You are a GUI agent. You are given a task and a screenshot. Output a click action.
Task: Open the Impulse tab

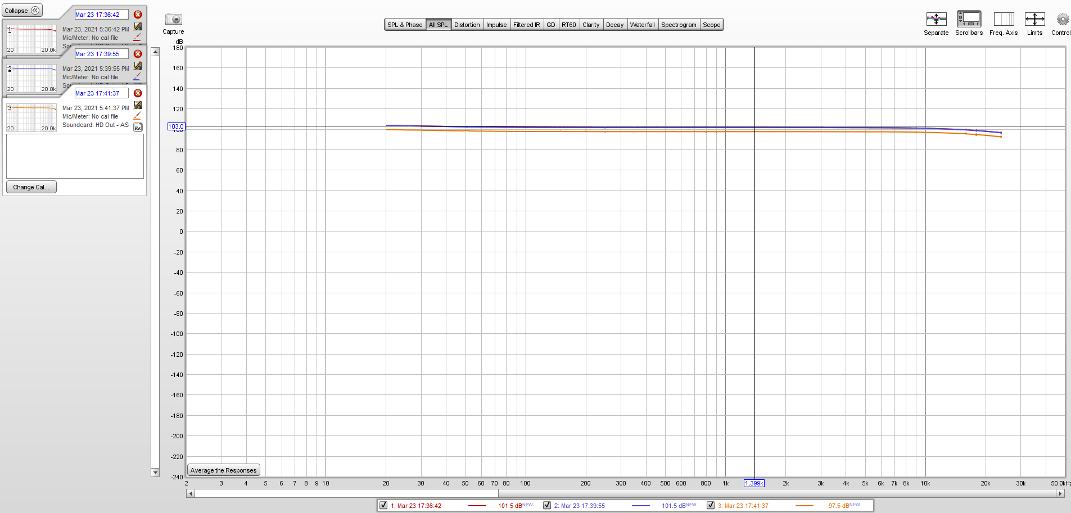coord(496,25)
